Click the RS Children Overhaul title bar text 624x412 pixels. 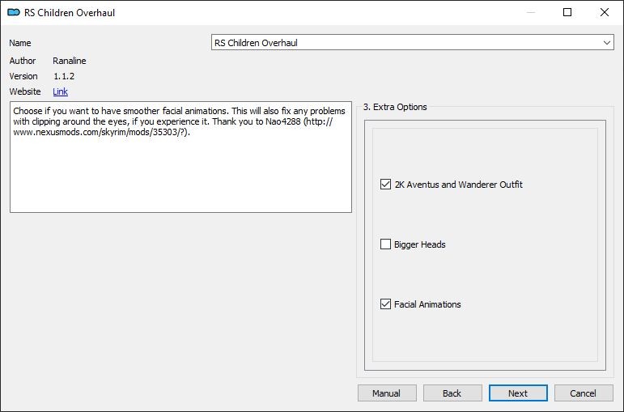pos(70,13)
